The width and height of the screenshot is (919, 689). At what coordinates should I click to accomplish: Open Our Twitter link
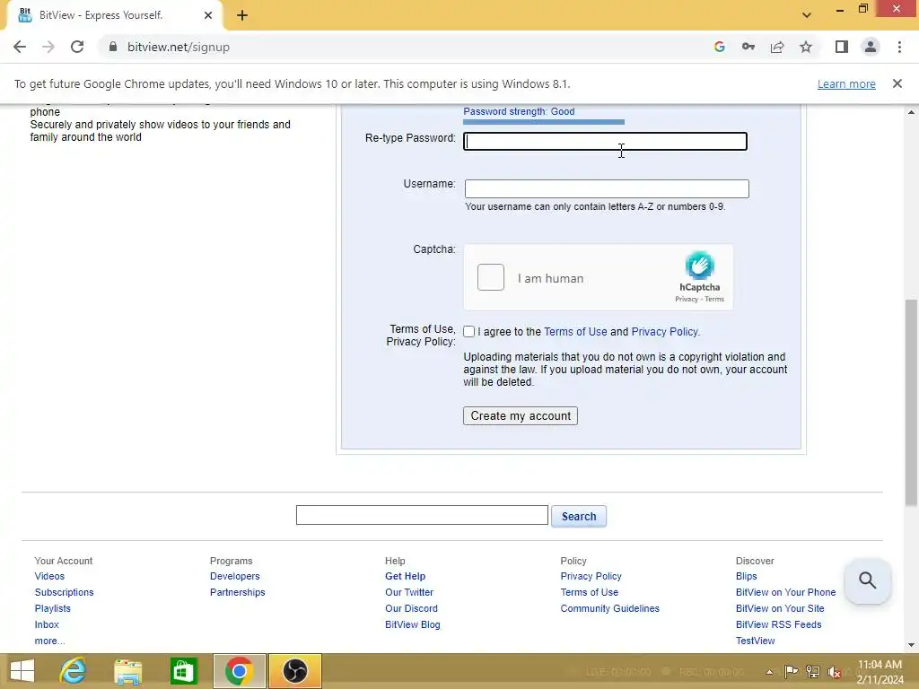(409, 592)
